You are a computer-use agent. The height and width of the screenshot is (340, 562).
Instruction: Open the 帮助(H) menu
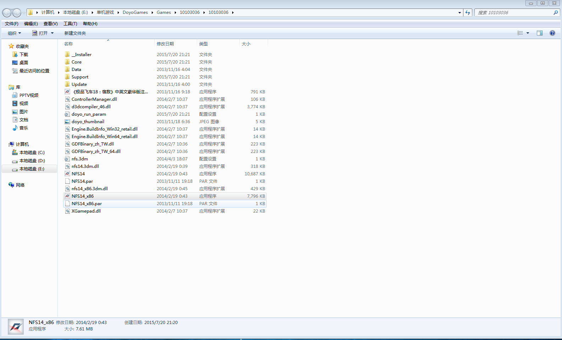pyautogui.click(x=90, y=23)
